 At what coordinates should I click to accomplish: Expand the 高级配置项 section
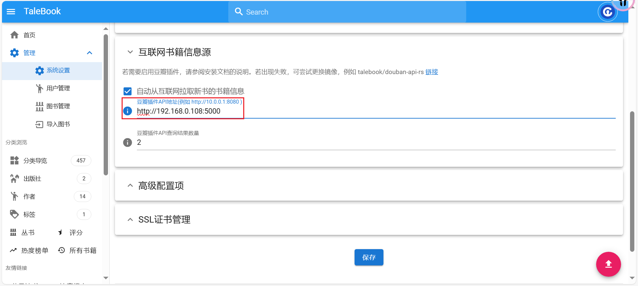pyautogui.click(x=130, y=186)
